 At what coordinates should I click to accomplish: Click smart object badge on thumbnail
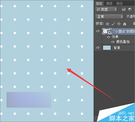coord(110,32)
